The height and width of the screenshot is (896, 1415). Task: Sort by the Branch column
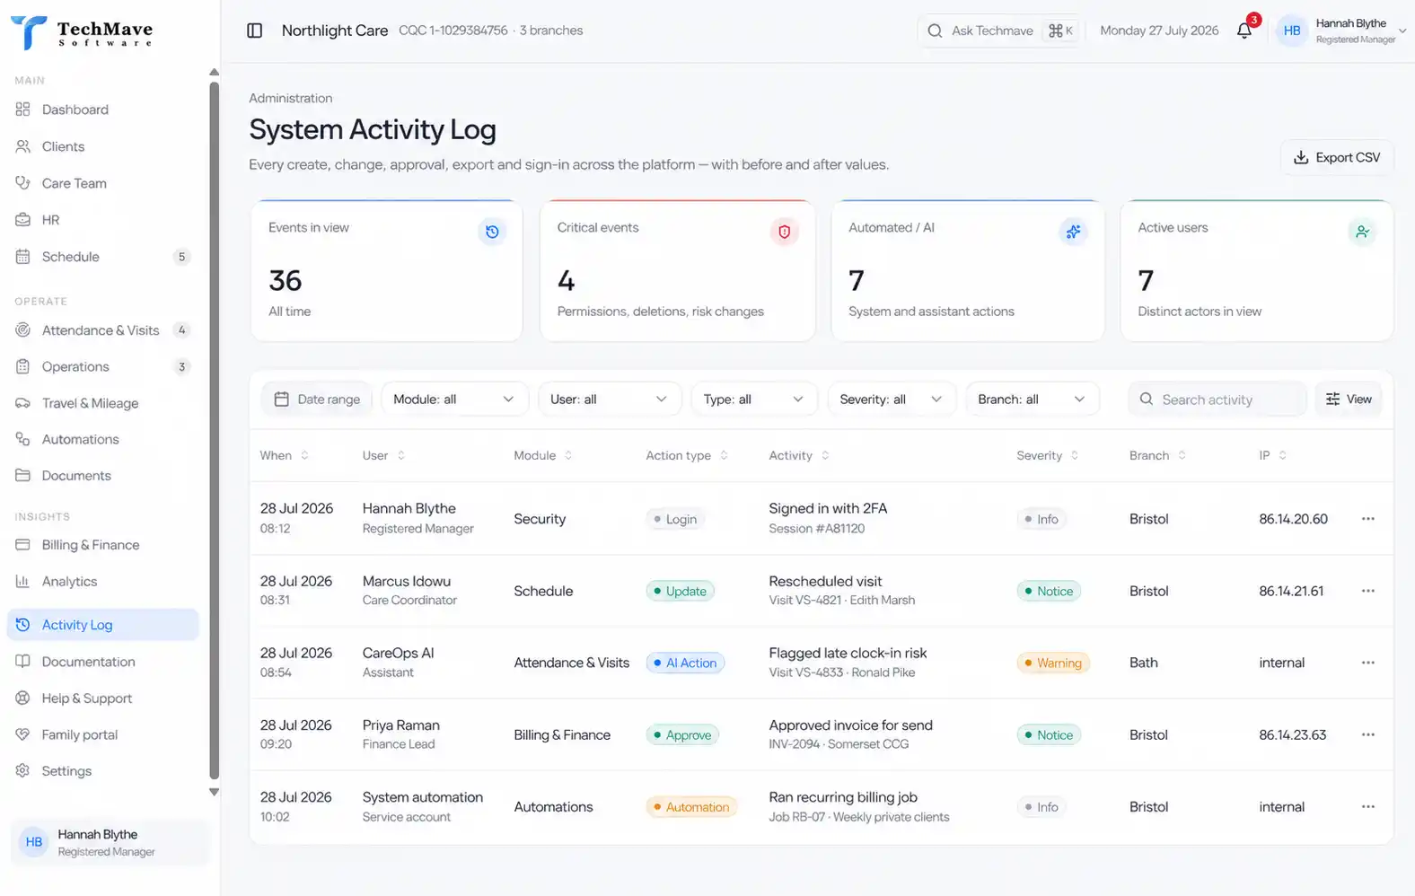pyautogui.click(x=1157, y=455)
